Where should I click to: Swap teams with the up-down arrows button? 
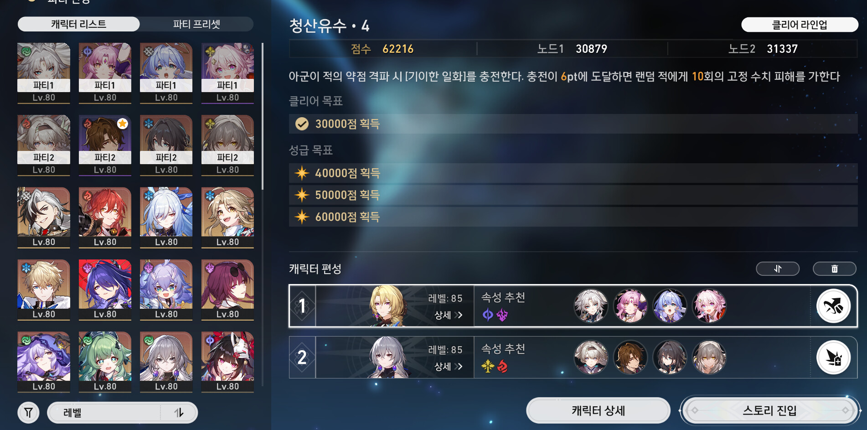pyautogui.click(x=778, y=269)
